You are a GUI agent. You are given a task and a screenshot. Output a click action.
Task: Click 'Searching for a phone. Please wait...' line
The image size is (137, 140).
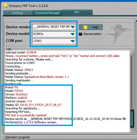(x=29, y=59)
